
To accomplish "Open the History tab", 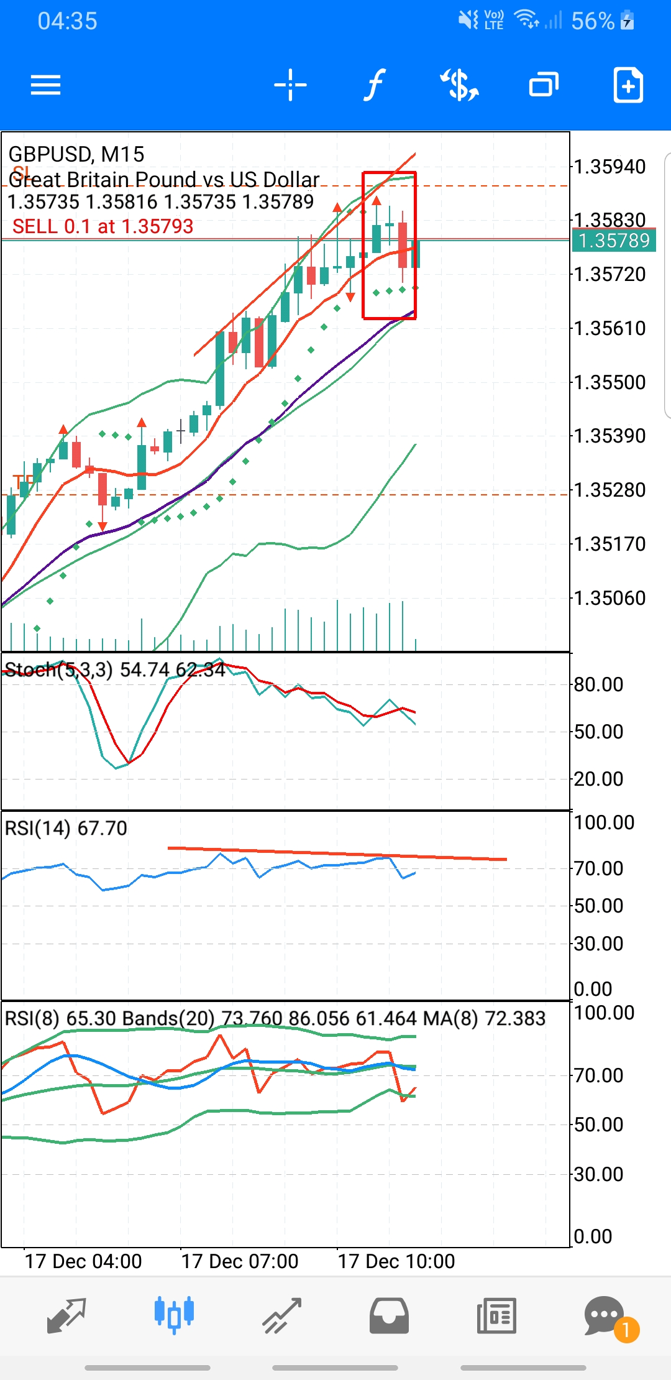I will 389,1315.
